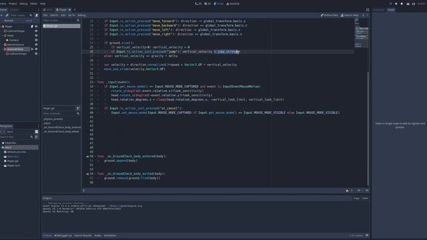The height and width of the screenshot is (240, 427).
Task: Fold the body_entered function at line 50
Action: [95, 157]
